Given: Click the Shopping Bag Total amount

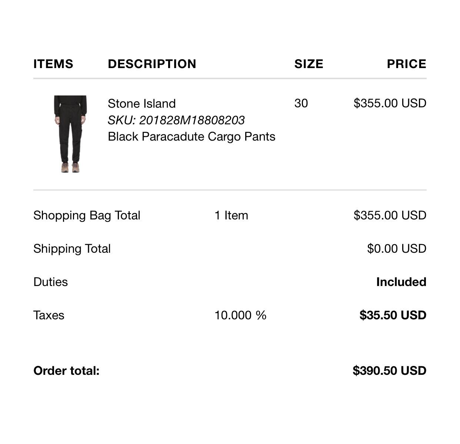Looking at the screenshot, I should pyautogui.click(x=390, y=215).
